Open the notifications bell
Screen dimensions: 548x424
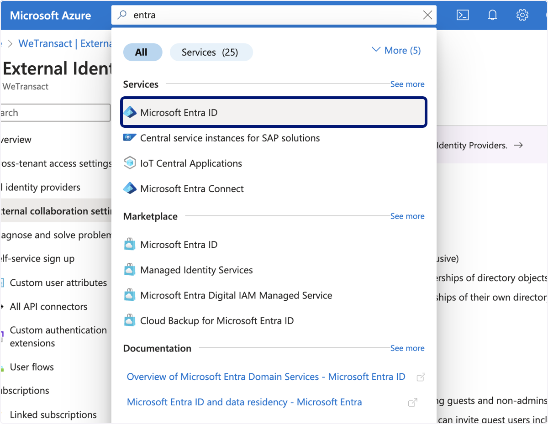492,15
